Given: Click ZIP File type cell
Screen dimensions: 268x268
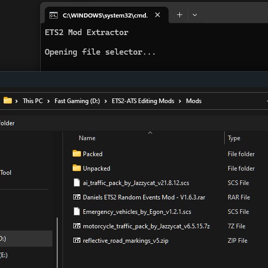Looking at the screenshot, I should pyautogui.click(x=238, y=241).
